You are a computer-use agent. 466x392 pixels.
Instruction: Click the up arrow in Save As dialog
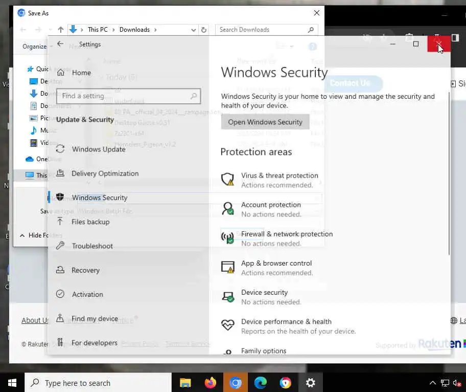click(x=61, y=30)
